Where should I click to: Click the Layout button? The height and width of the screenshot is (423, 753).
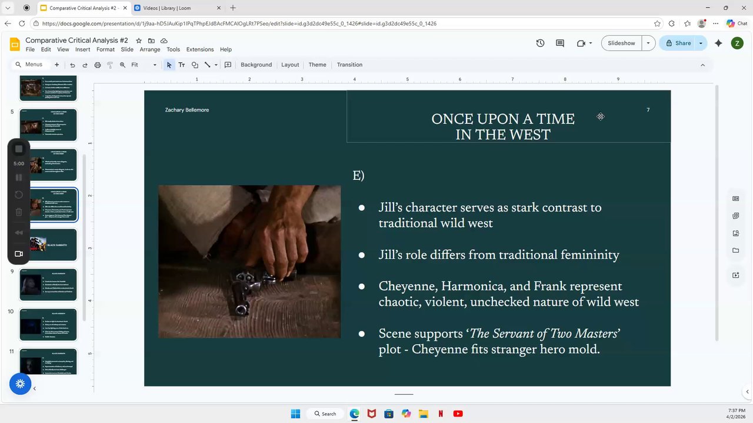[x=290, y=65]
